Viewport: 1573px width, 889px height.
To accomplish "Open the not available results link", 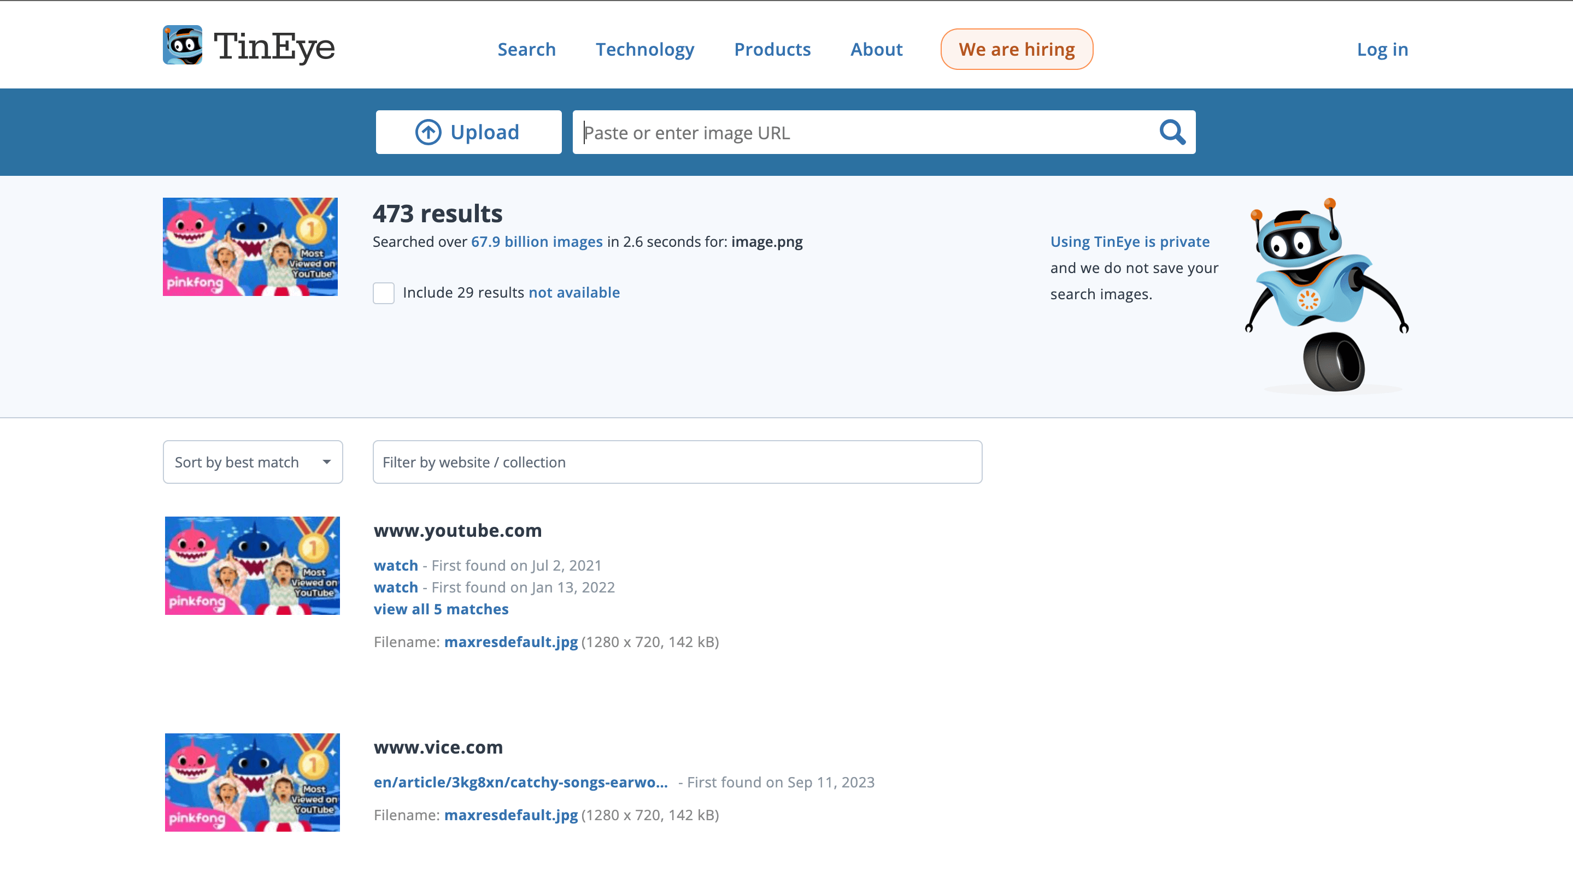I will point(574,293).
